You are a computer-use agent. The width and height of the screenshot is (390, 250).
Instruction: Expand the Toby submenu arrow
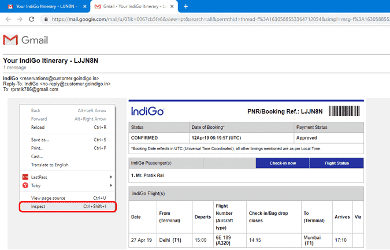110,185
